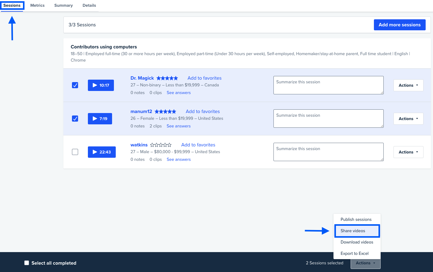The width and height of the screenshot is (433, 272).
Task: Click the 'Contributors using computers' heading
Action: tap(104, 47)
